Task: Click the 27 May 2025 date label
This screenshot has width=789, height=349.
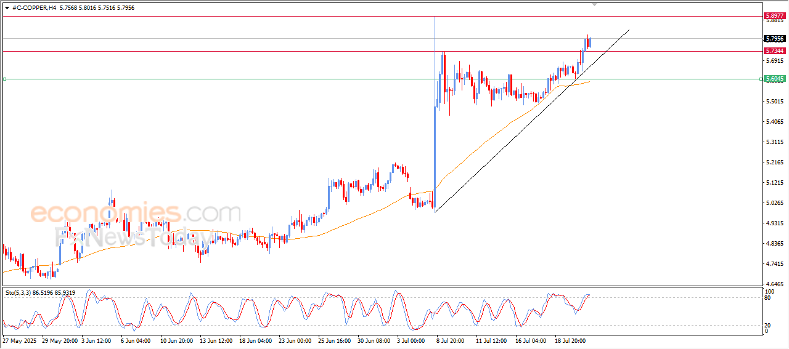Action: 19,340
